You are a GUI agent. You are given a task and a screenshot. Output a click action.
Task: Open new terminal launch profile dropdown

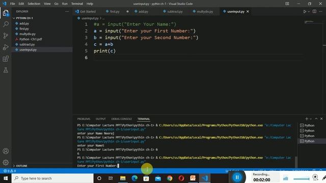pos(311,119)
